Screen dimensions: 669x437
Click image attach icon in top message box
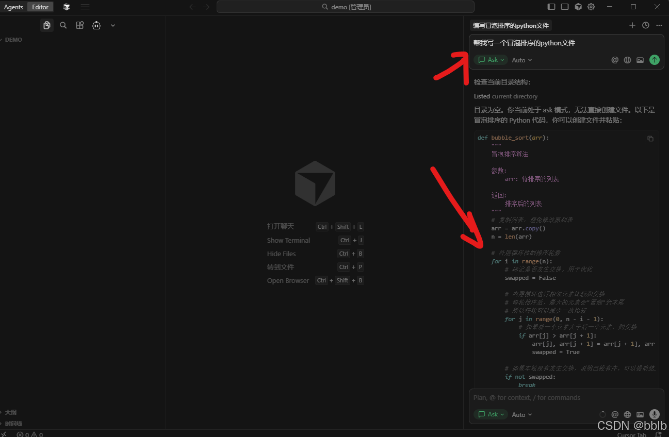click(640, 60)
